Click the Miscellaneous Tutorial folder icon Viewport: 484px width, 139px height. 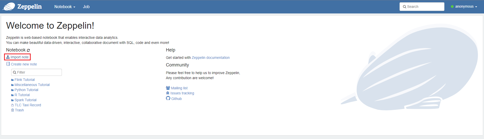(x=12, y=85)
